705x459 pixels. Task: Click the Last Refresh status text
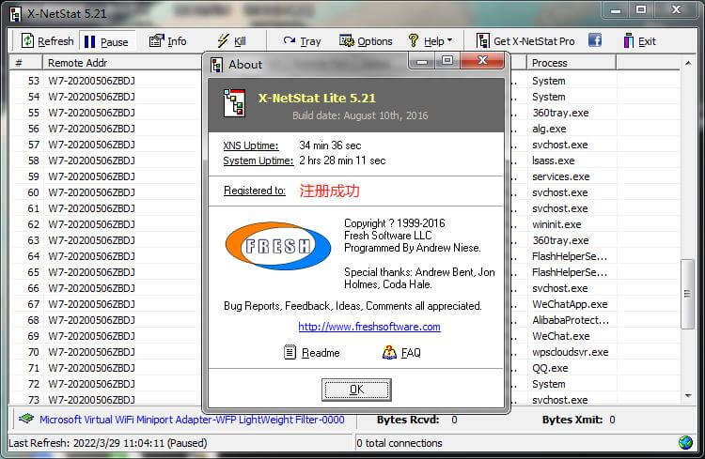point(108,443)
